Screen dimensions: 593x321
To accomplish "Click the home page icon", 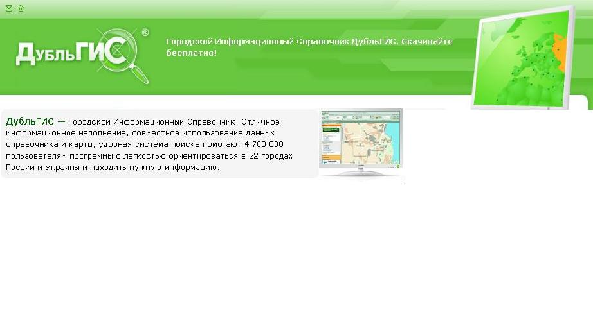I will (21, 8).
